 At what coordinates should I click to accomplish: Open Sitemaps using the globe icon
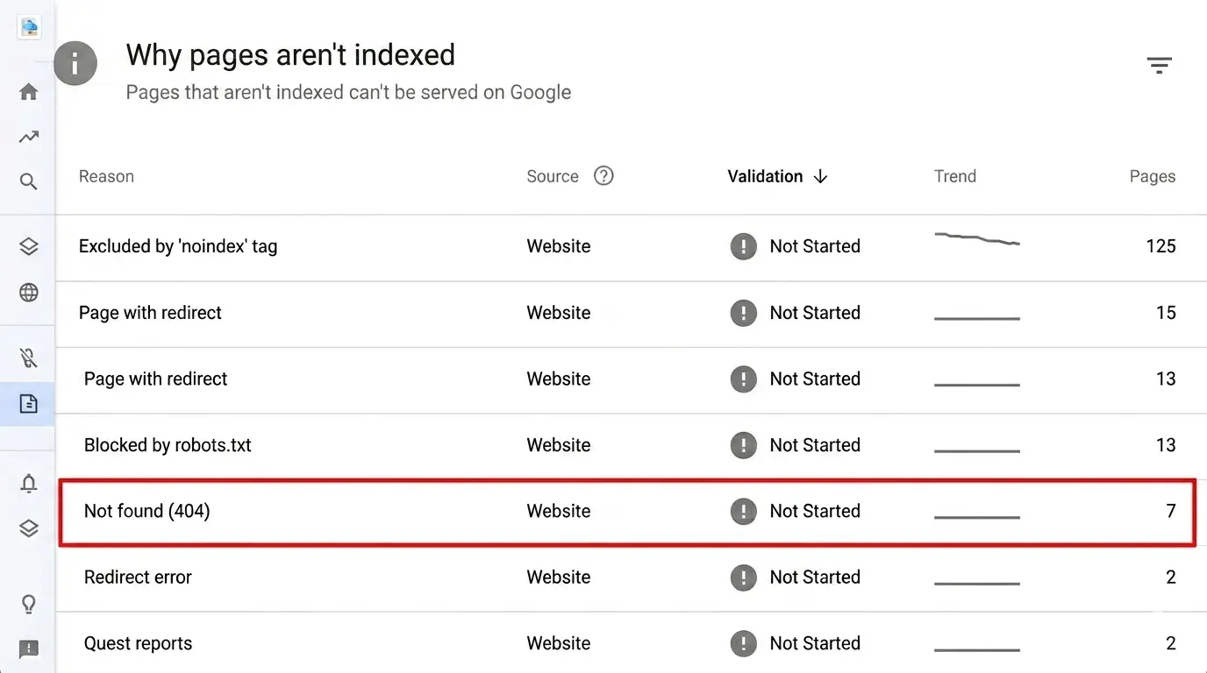(29, 292)
